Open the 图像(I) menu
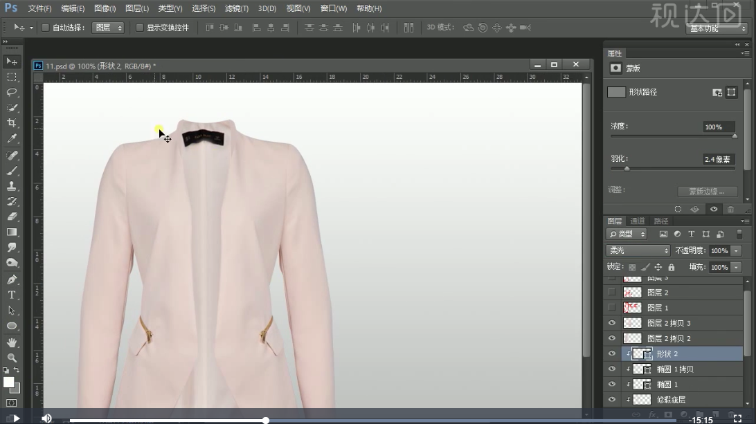 pos(105,9)
